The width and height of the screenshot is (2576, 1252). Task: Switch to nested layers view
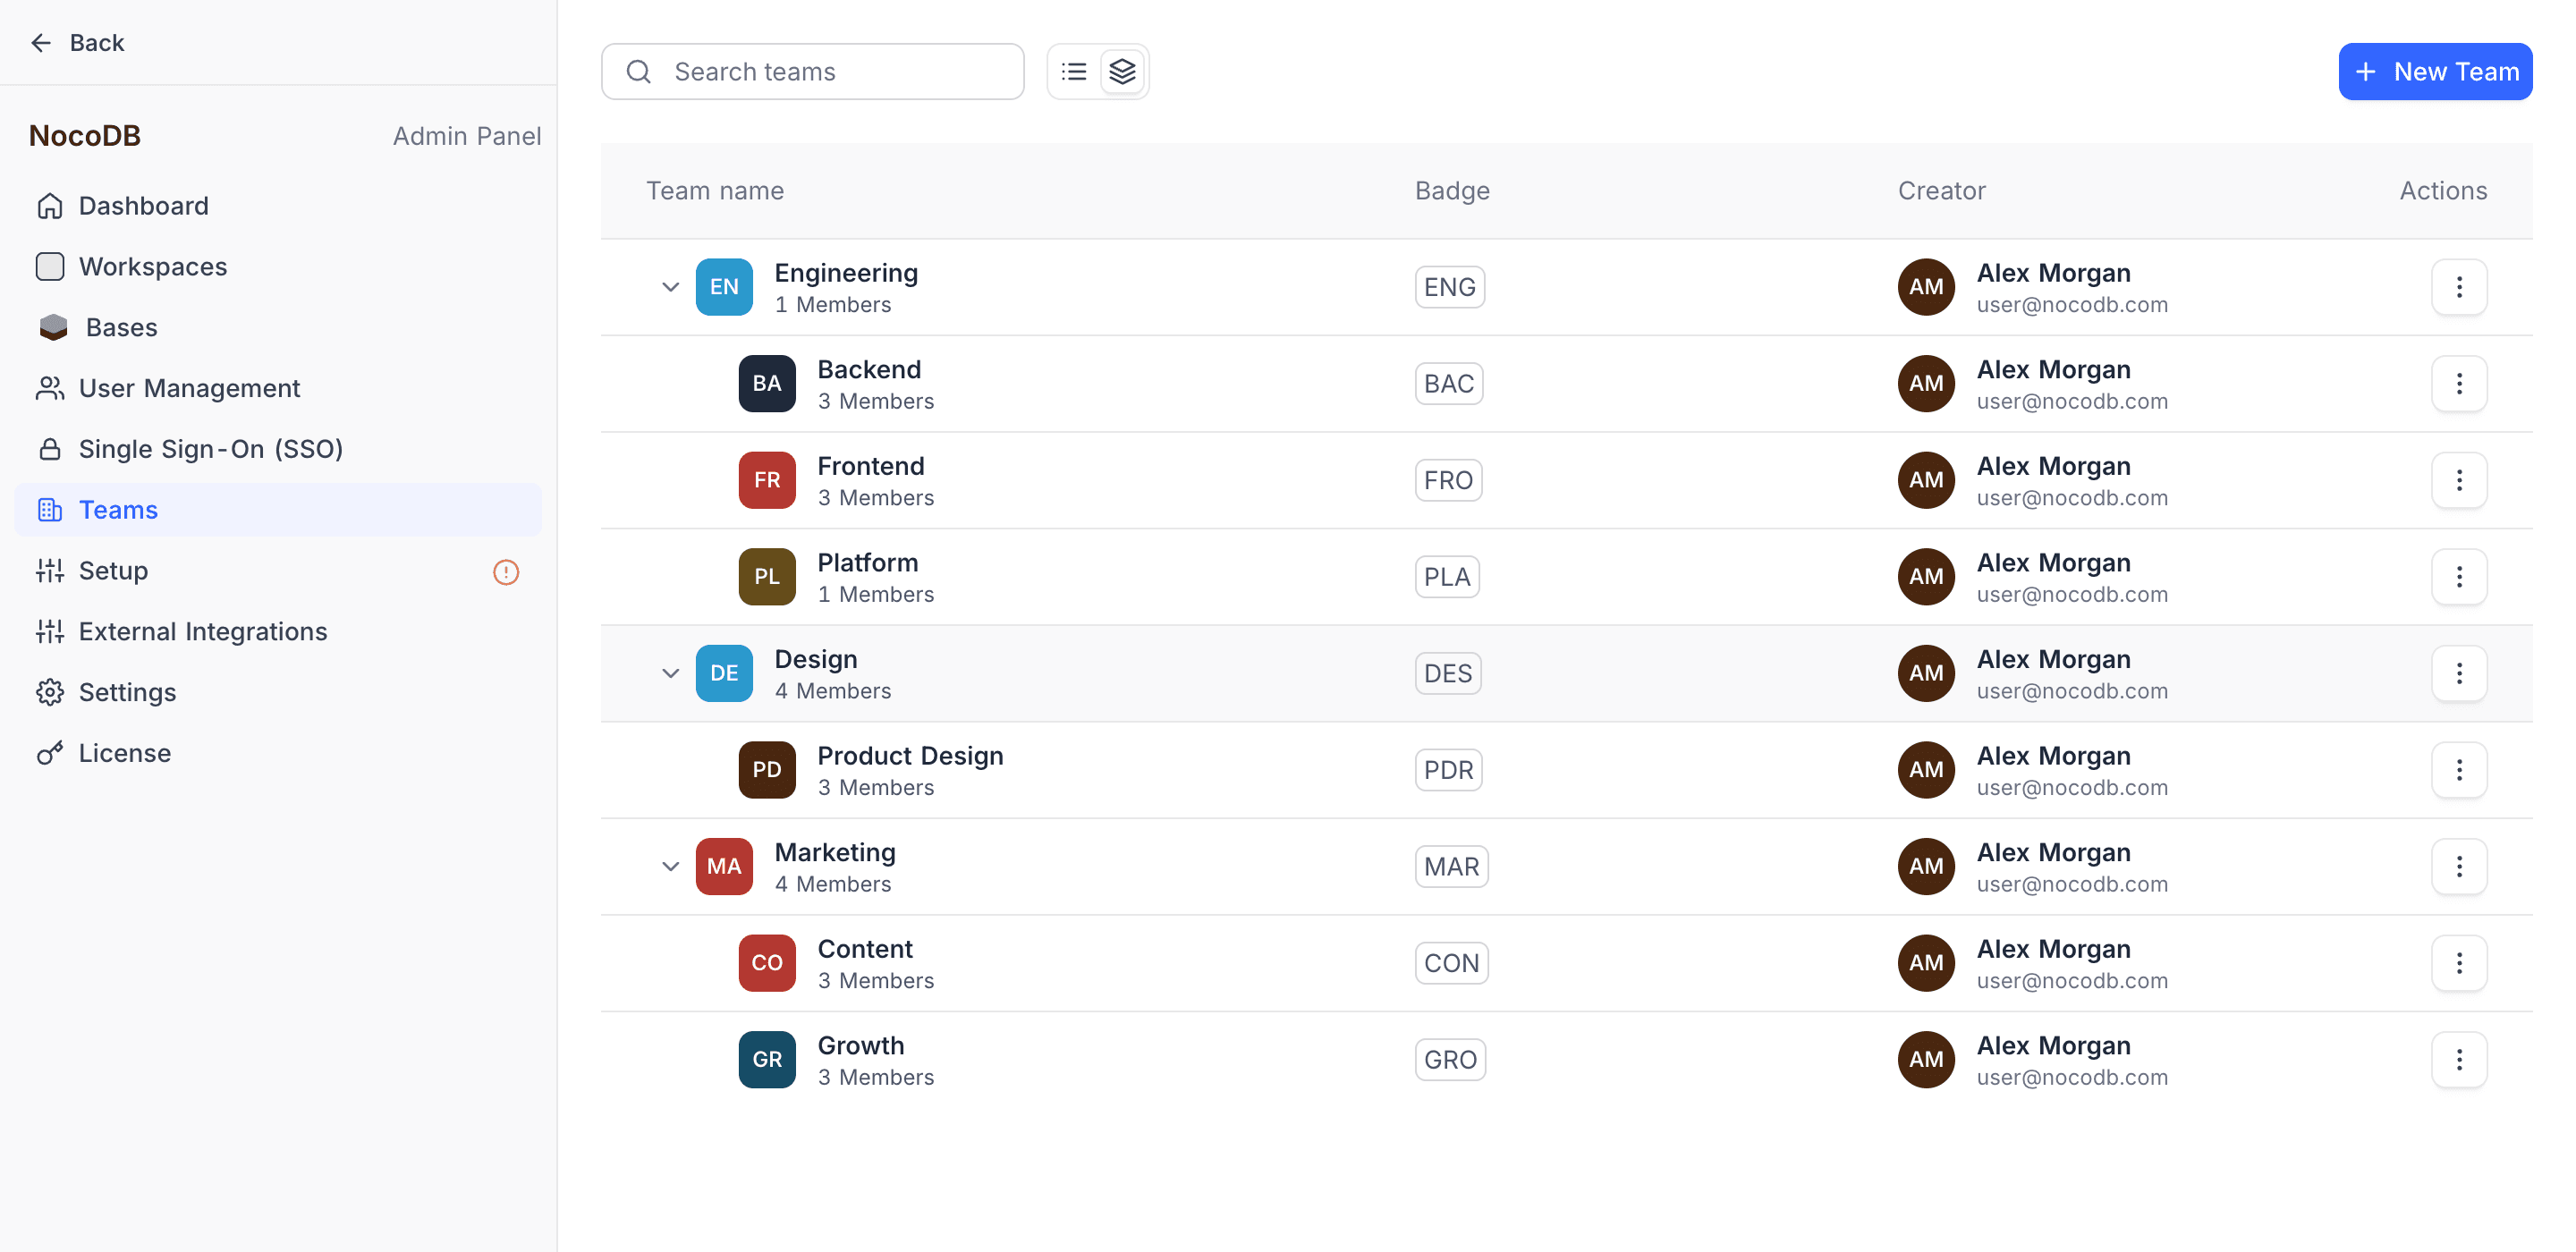tap(1123, 72)
